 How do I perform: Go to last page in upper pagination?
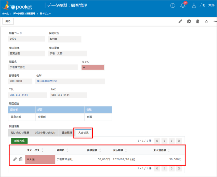(x=179, y=141)
